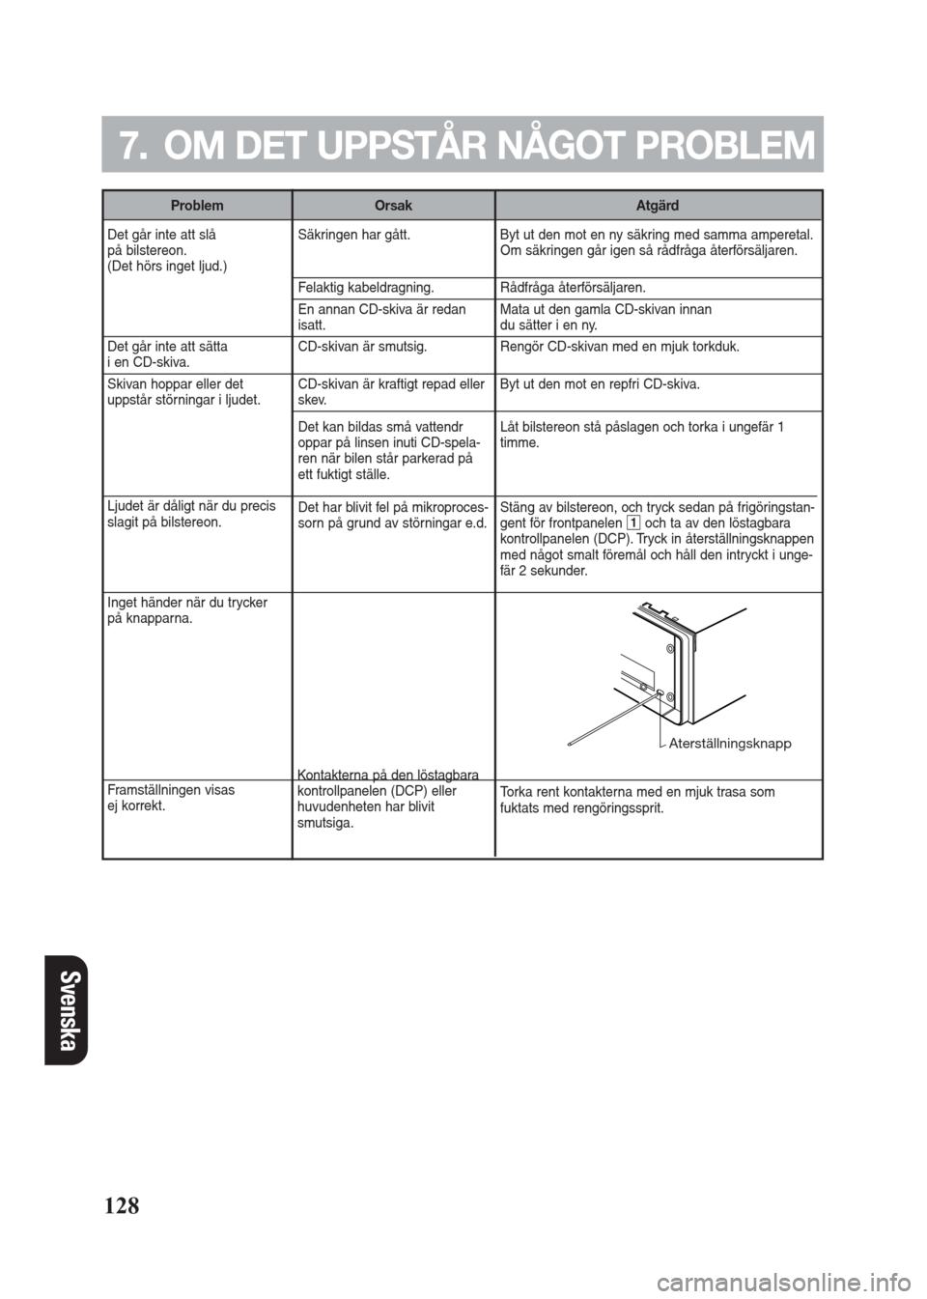Select the 'Torka rent kontakterna' remedy cell

tap(658, 818)
